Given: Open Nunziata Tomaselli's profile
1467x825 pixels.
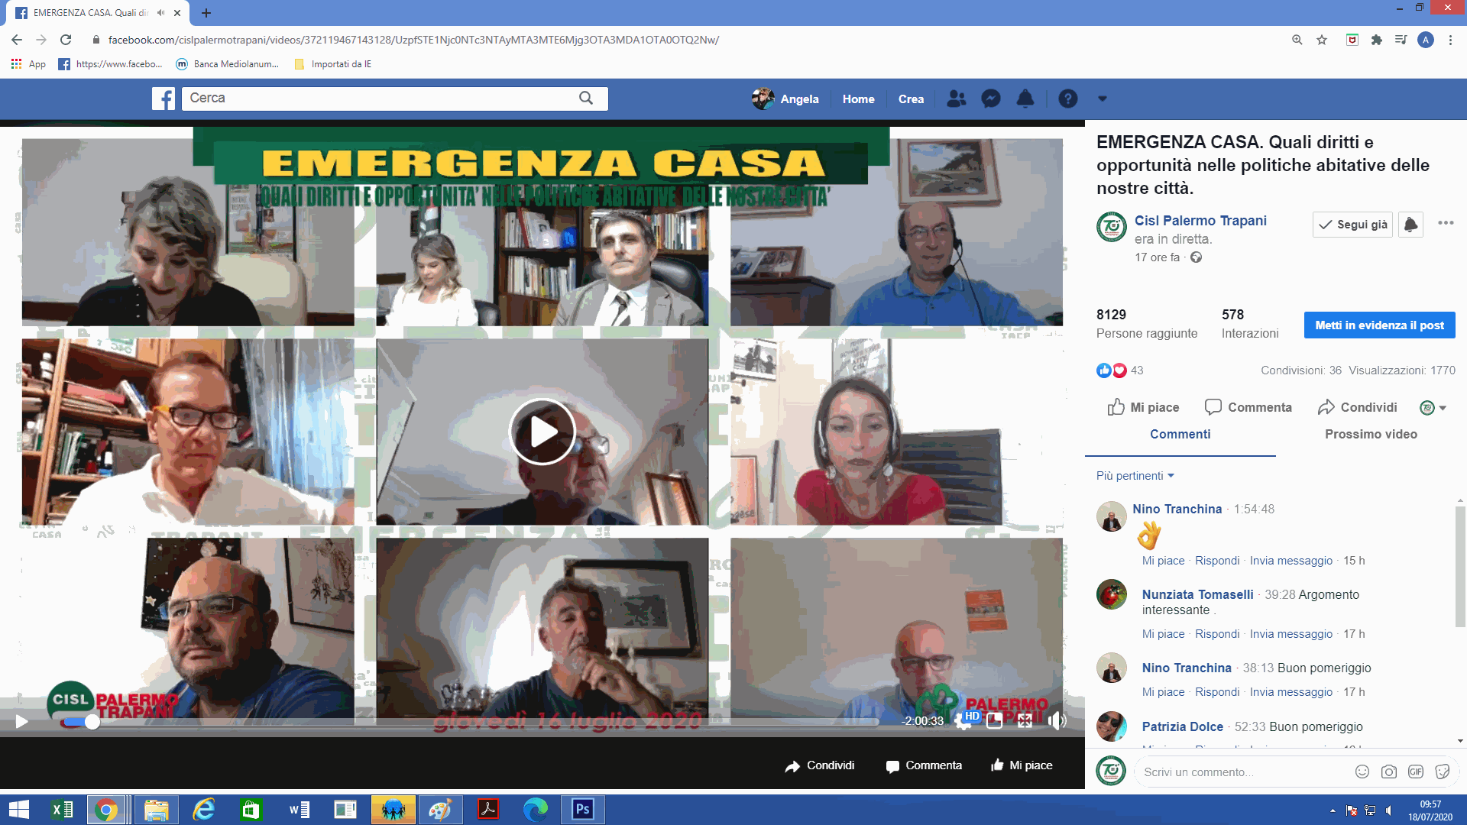Looking at the screenshot, I should point(1197,595).
